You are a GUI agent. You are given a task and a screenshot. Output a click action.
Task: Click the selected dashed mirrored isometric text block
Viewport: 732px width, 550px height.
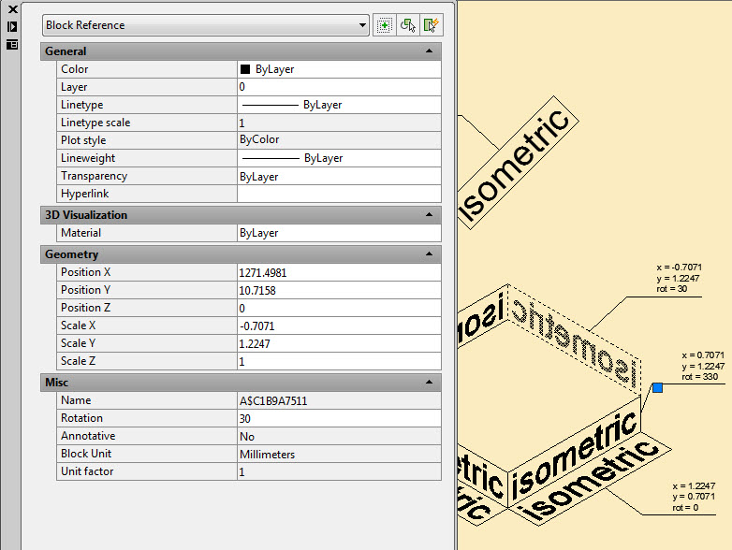tap(574, 339)
